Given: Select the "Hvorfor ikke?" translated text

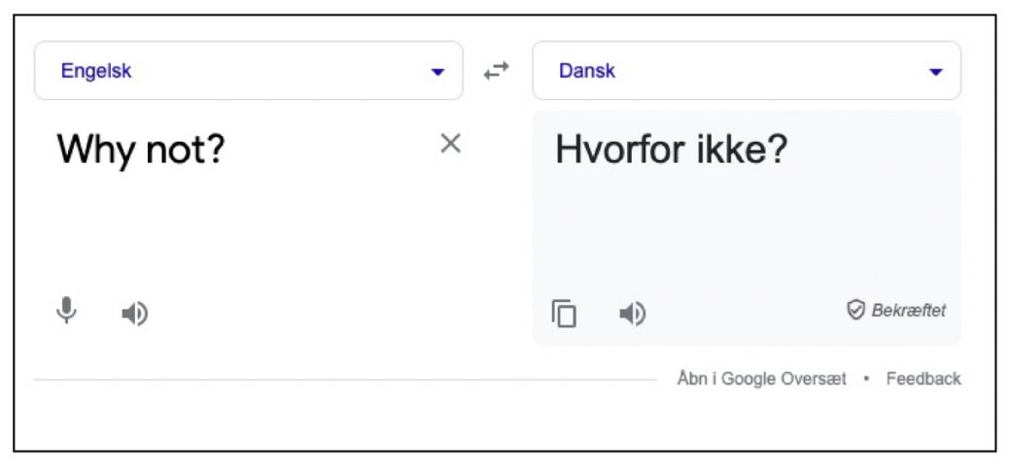Looking at the screenshot, I should click(x=671, y=150).
